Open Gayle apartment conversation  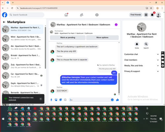pos(22,85)
